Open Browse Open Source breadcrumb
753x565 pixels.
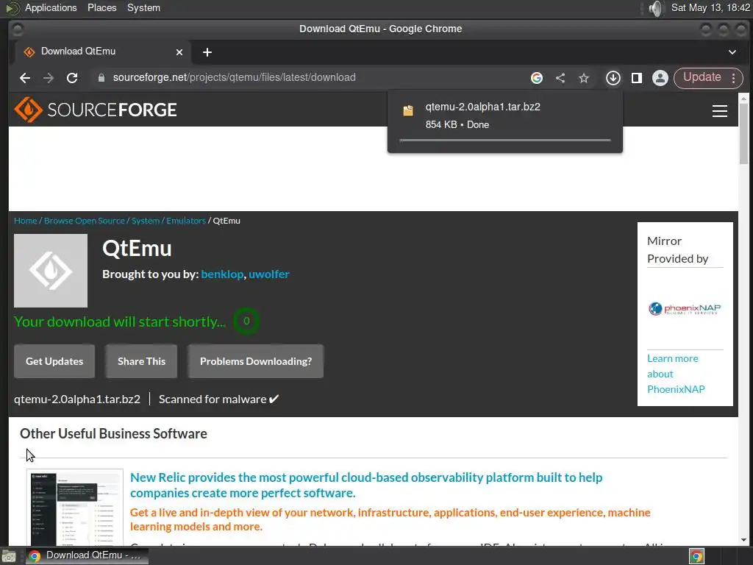(x=85, y=221)
